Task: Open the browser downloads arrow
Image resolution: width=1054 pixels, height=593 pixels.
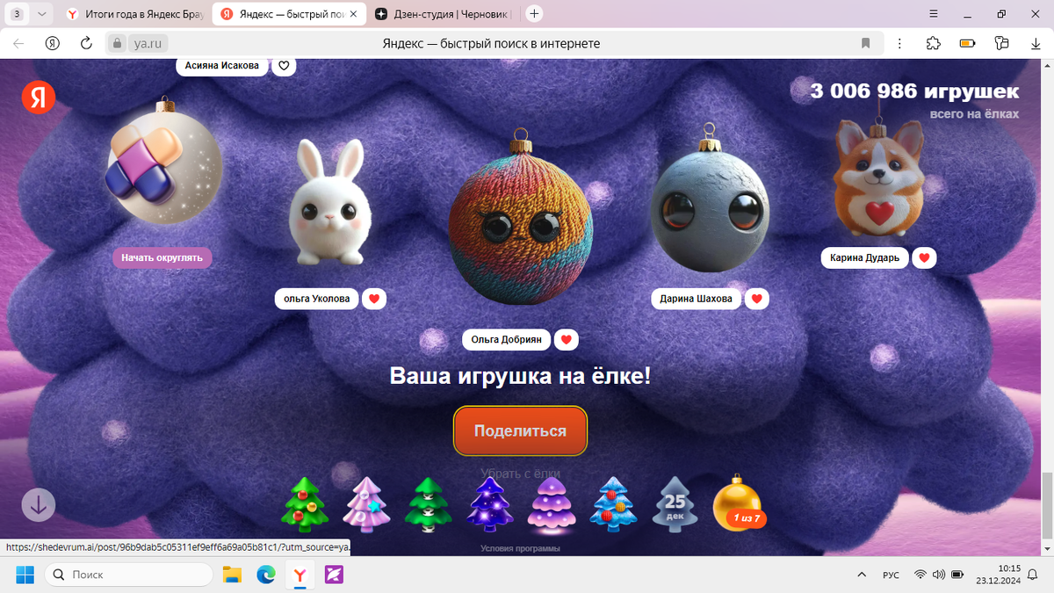Action: click(x=1036, y=43)
